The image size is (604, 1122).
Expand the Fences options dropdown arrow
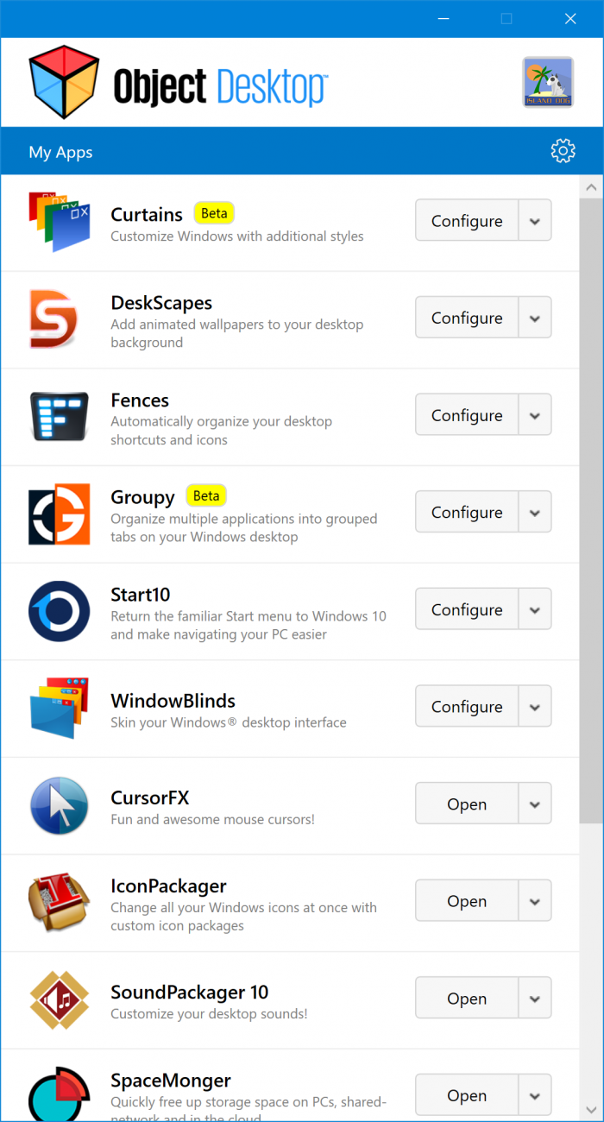point(535,415)
